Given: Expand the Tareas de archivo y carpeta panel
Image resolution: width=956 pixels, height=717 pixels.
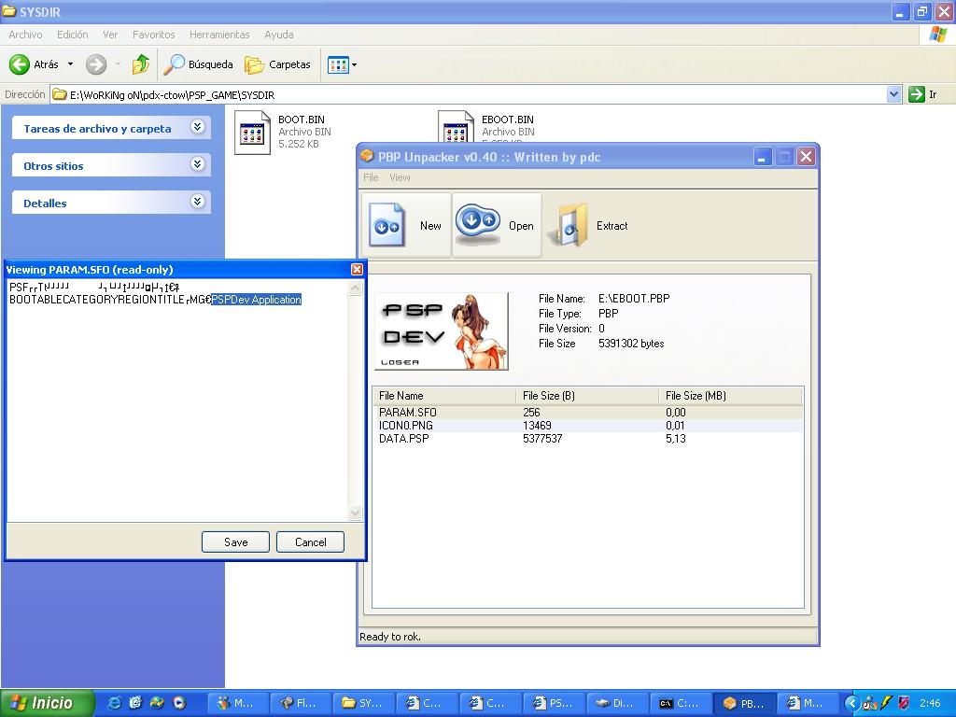Looking at the screenshot, I should [x=197, y=128].
